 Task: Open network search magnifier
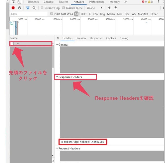34,8
